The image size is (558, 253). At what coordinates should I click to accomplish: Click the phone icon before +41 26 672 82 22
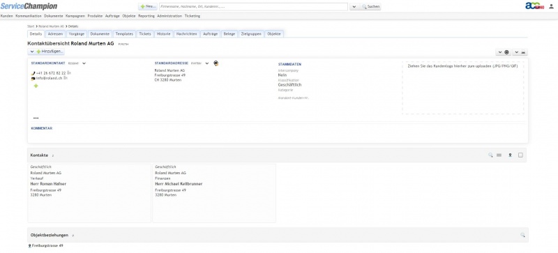(33, 73)
